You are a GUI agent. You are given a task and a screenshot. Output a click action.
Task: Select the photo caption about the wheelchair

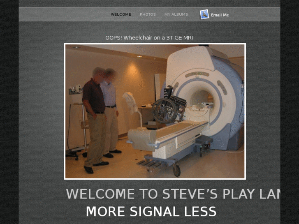(149, 37)
